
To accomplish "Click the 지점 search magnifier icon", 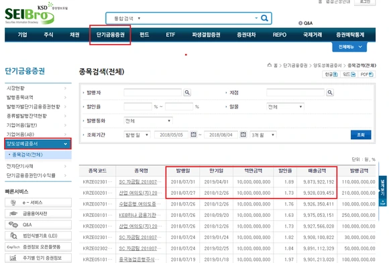I will (330, 92).
